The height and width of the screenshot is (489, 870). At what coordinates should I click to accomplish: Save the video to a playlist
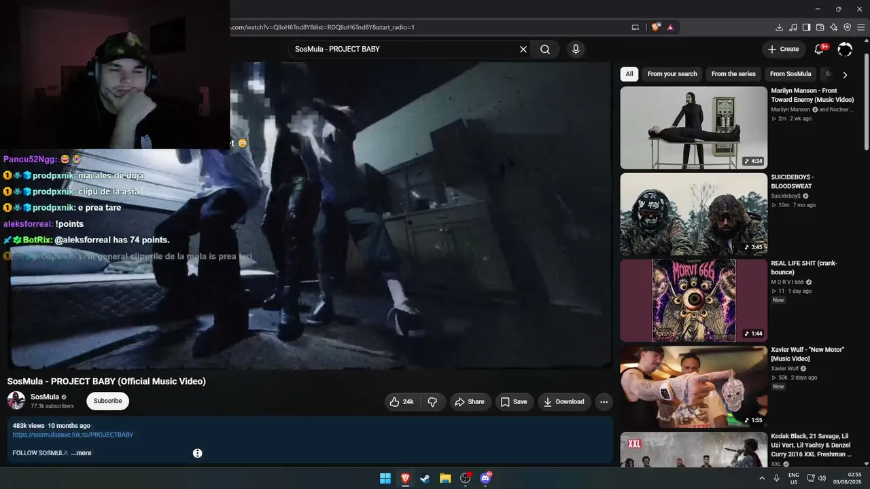(x=514, y=401)
